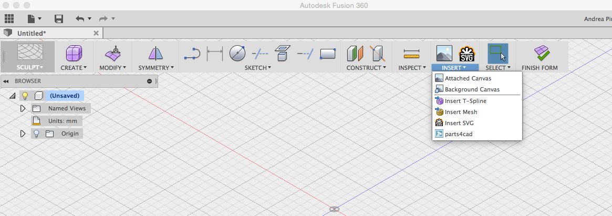Collapse the Browser panel with double arrows
This screenshot has width=612, height=216.
point(6,81)
